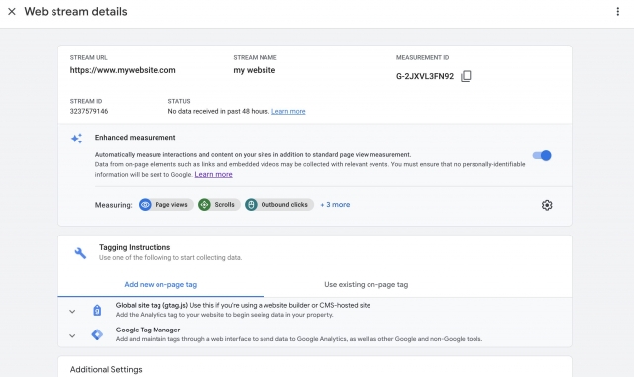Expand the Global site tag (gtag.js) section

click(72, 311)
